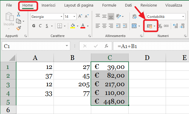Switch to the Formule tab

[x=109, y=5]
